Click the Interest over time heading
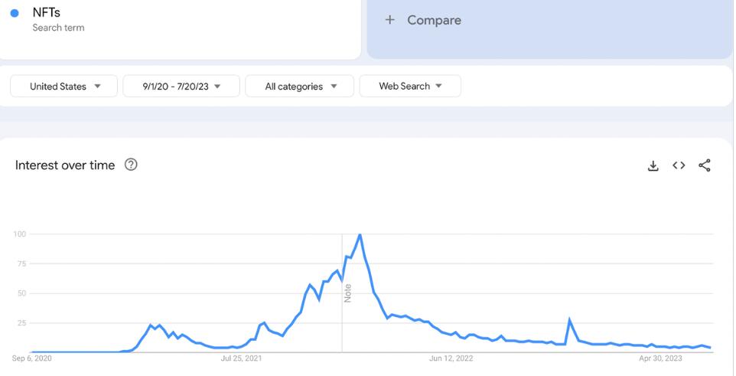Screen dimensions: 736x376 point(65,165)
